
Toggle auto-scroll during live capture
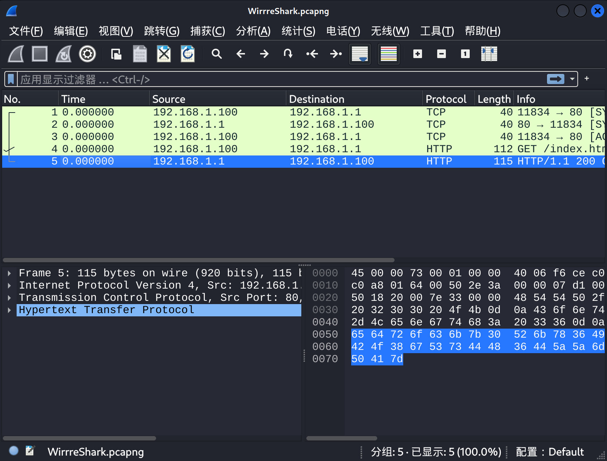[360, 54]
